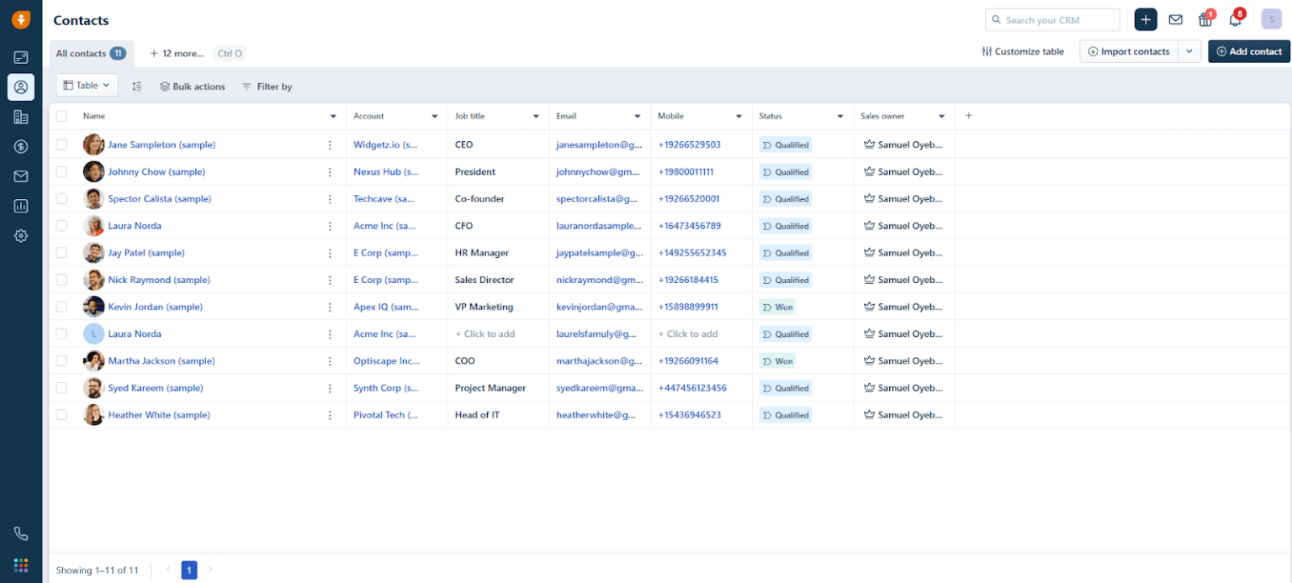Expand the Import contacts dropdown arrow
Image resolution: width=1292 pixels, height=583 pixels.
point(1190,51)
